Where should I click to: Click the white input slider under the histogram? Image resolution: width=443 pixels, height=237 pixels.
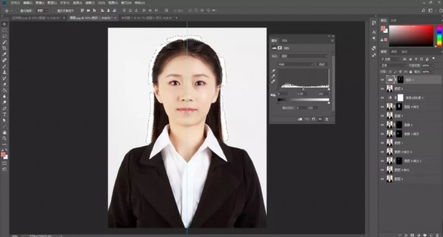coord(329,89)
